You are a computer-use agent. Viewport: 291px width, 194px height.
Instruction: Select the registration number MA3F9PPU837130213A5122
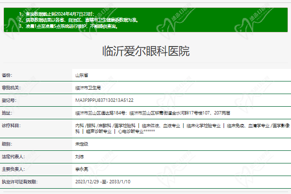point(104,100)
